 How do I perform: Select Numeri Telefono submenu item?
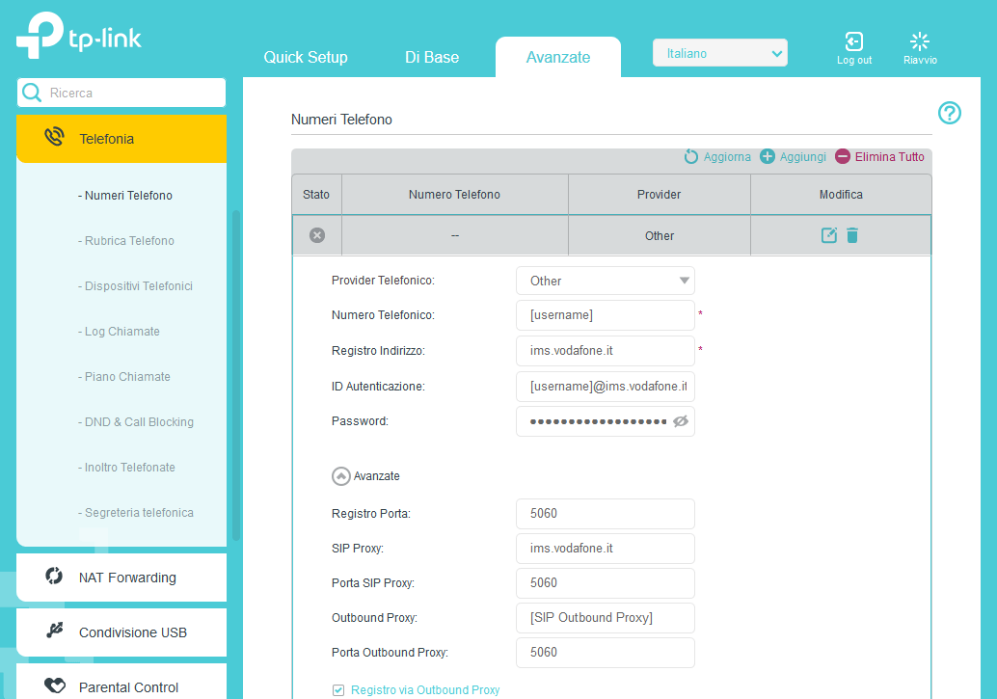(125, 196)
